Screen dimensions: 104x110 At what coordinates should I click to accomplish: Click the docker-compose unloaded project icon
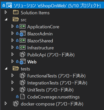tap(16, 103)
